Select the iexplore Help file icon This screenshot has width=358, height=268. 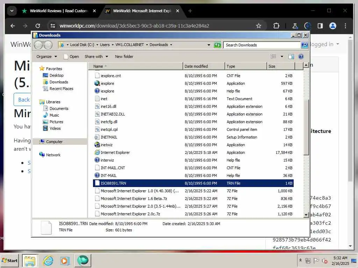(x=97, y=91)
